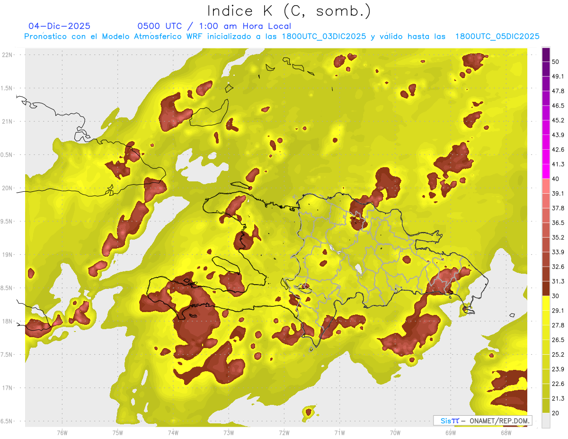The image size is (568, 439).
Task: Click the "70W" longitude label
Action: 395,433
